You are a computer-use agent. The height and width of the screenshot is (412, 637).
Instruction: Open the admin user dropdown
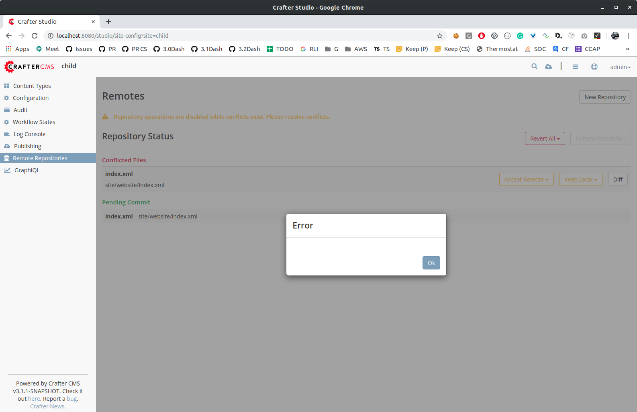620,67
